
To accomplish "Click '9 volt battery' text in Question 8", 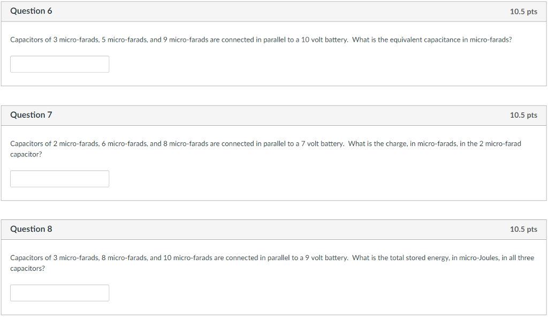I will point(326,258).
